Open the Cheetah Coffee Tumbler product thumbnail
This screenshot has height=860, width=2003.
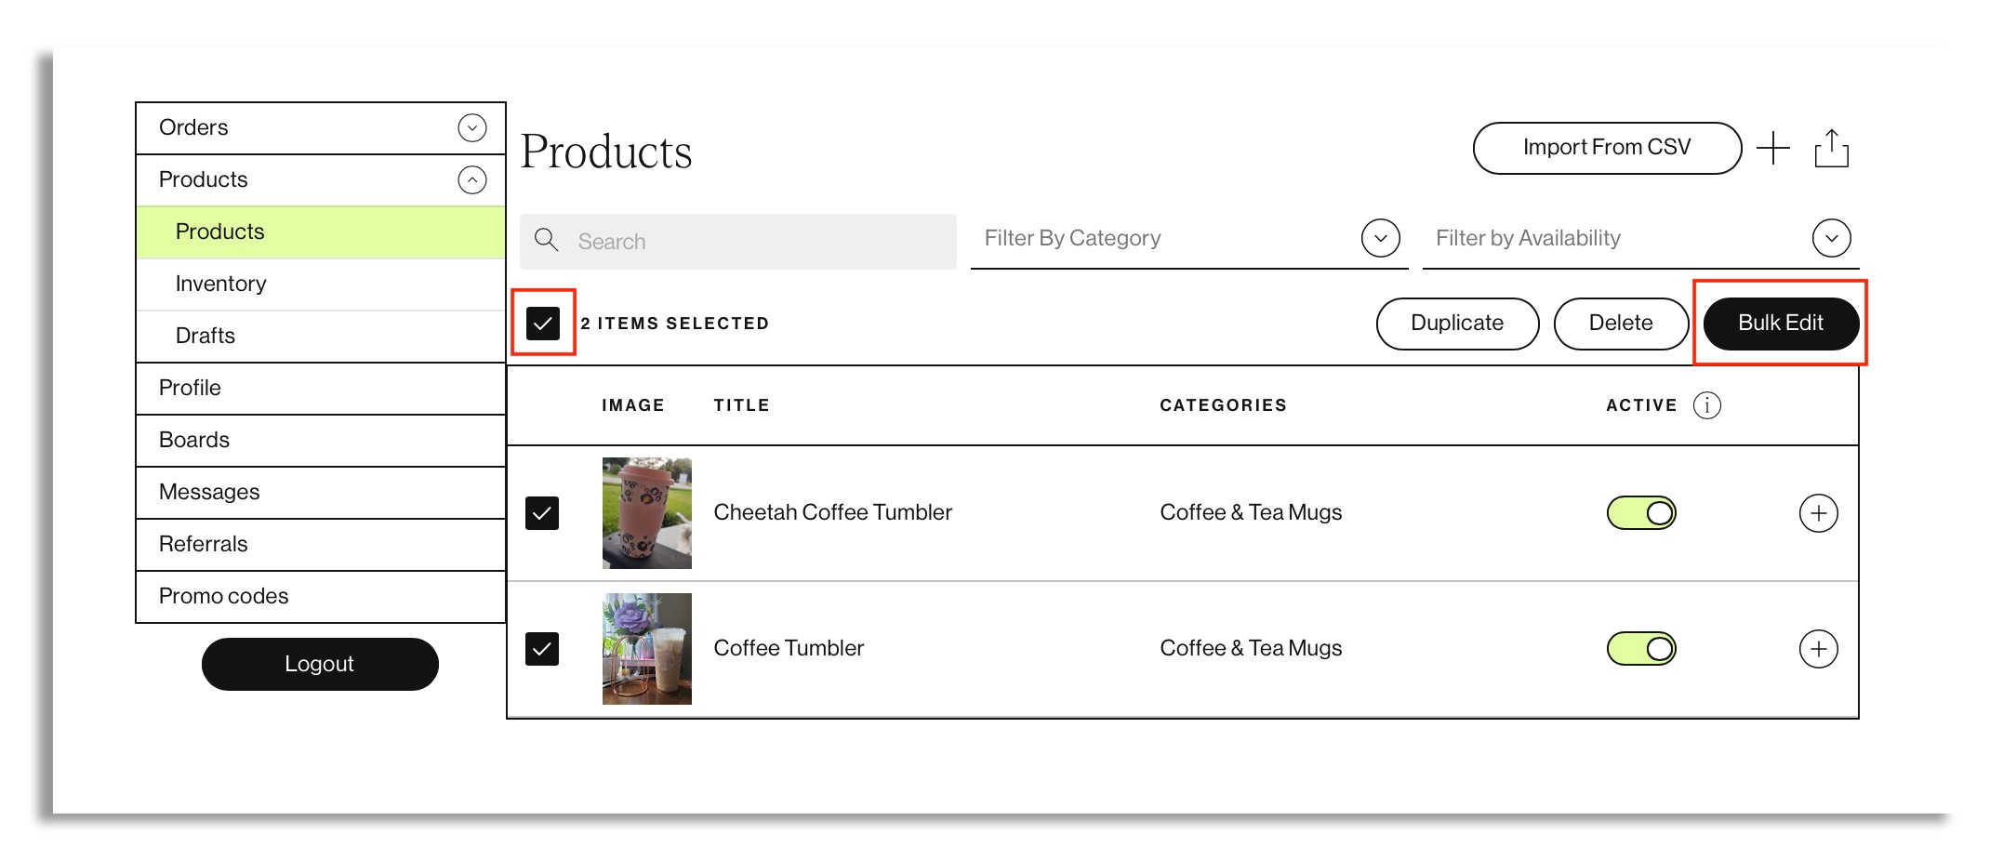pyautogui.click(x=647, y=513)
